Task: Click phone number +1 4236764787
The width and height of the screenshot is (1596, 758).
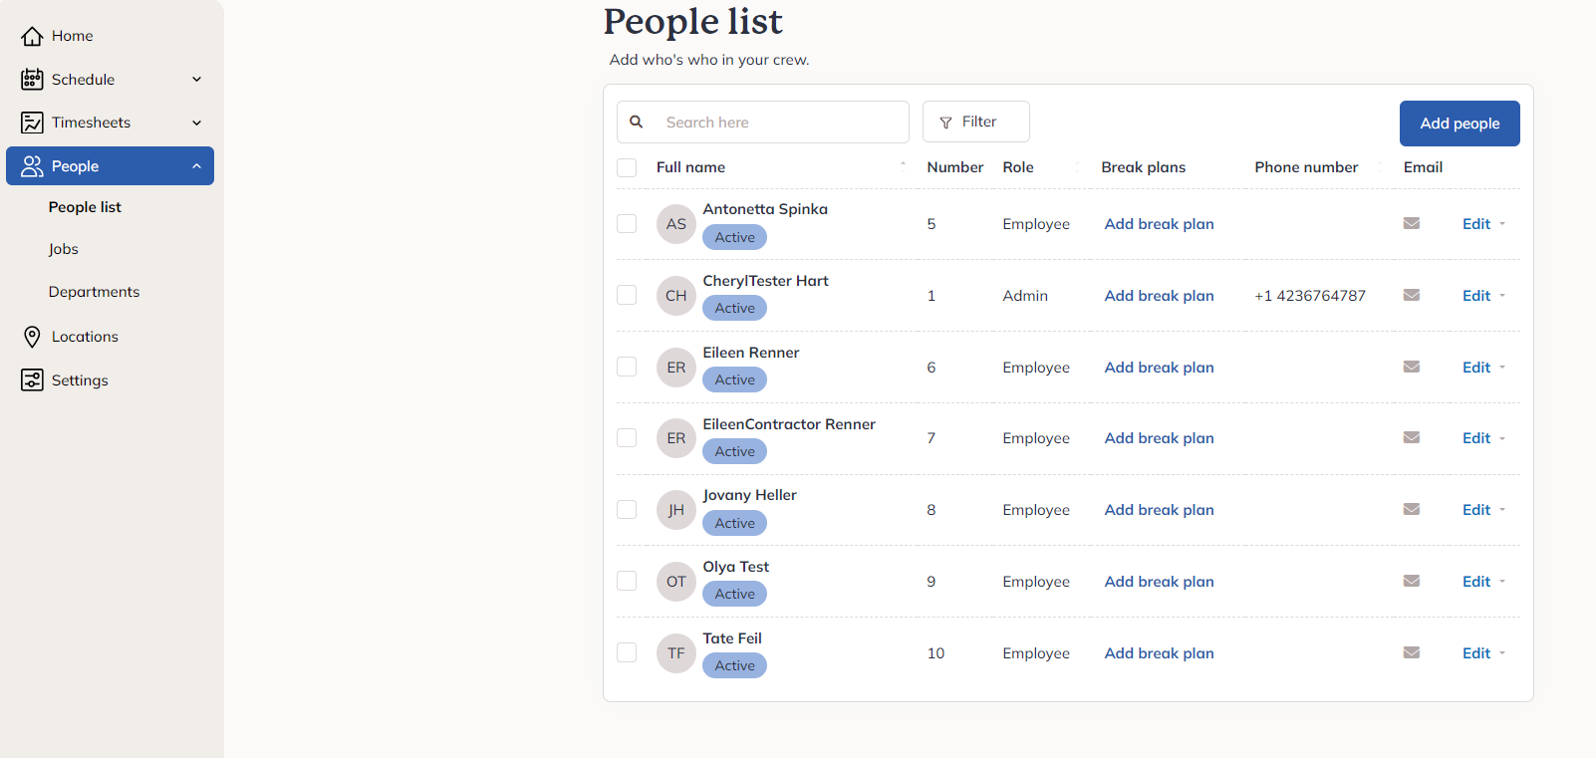Action: pos(1310,296)
